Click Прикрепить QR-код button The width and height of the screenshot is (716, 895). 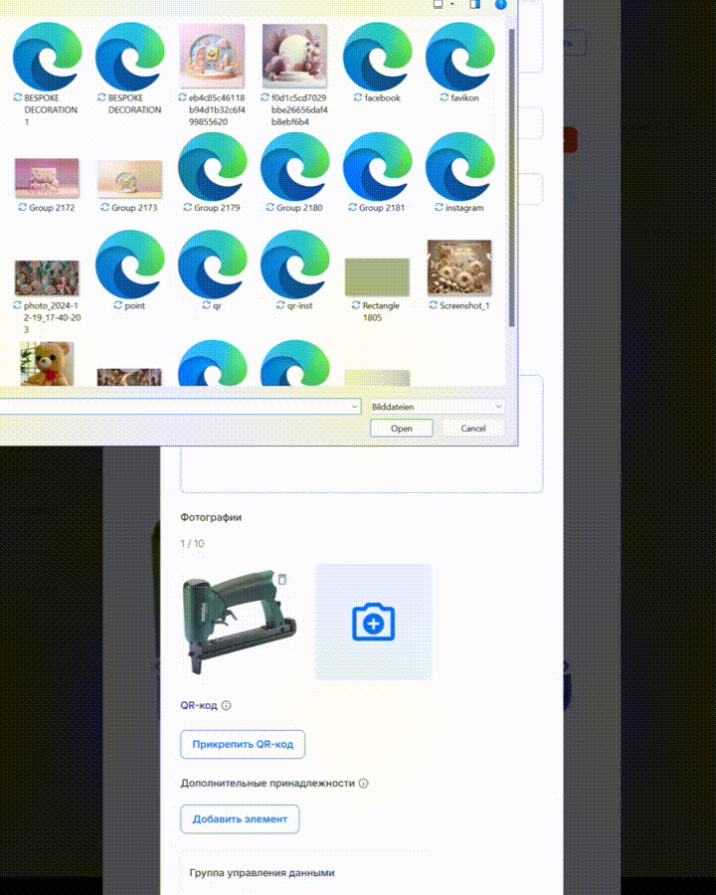click(243, 744)
